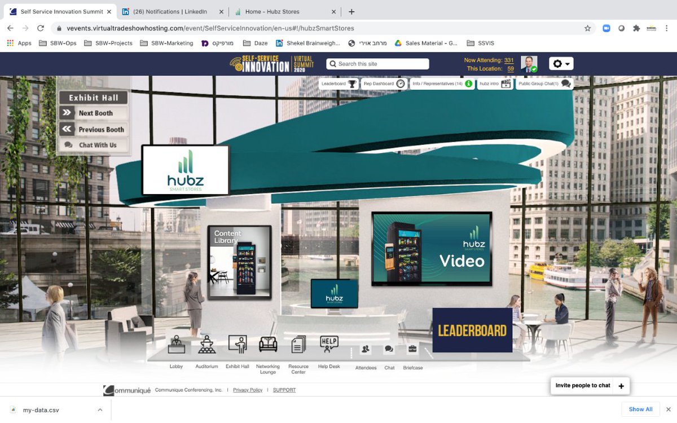Close the LinkedIn Notifications tab
Image resolution: width=677 pixels, height=423 pixels.
coord(221,11)
